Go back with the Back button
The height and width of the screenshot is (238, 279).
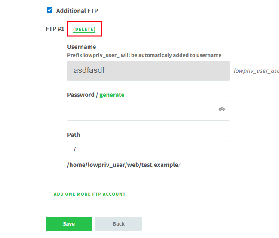119,224
